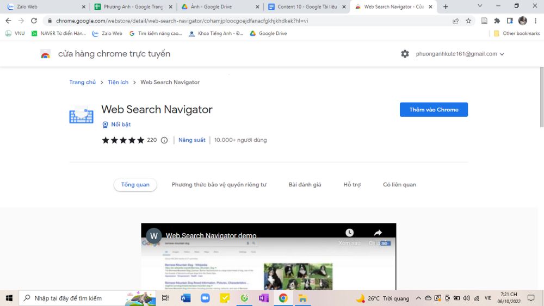
Task: Reload the current page
Action: [x=34, y=21]
